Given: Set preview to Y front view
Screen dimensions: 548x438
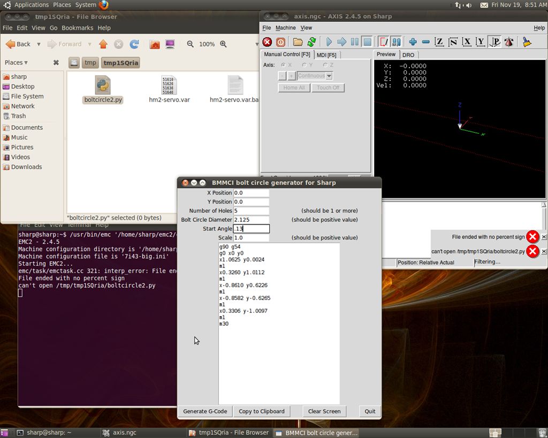Looking at the screenshot, I should 481,42.
